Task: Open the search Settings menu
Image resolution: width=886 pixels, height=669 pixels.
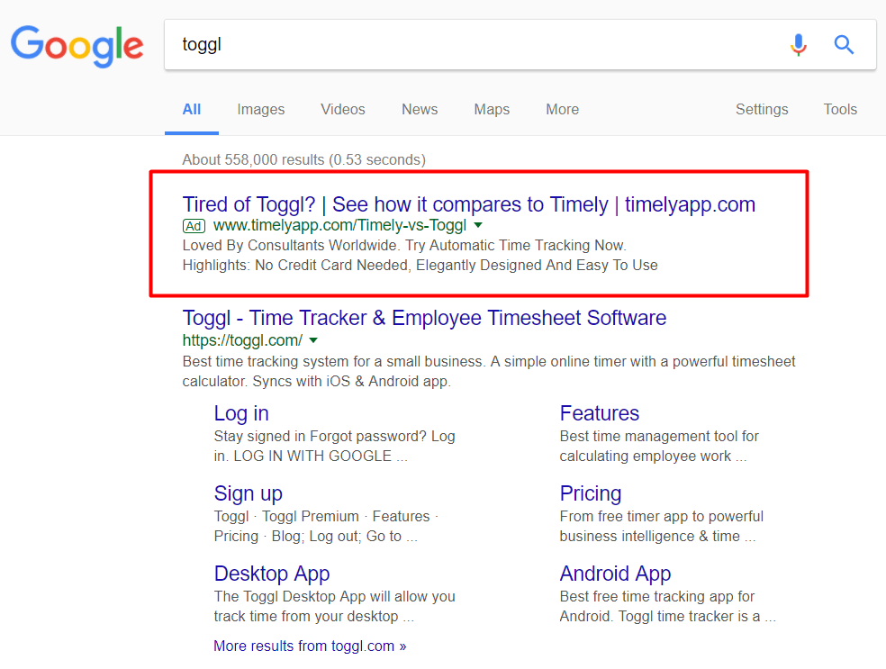Action: tap(762, 109)
